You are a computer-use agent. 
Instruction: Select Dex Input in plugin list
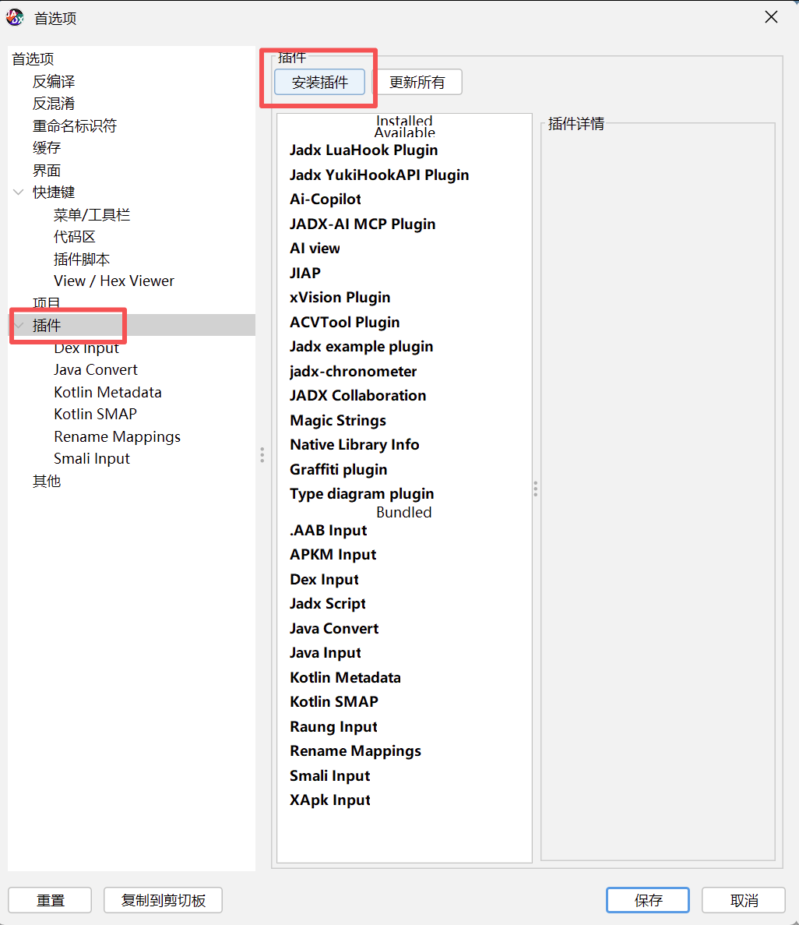tap(324, 579)
